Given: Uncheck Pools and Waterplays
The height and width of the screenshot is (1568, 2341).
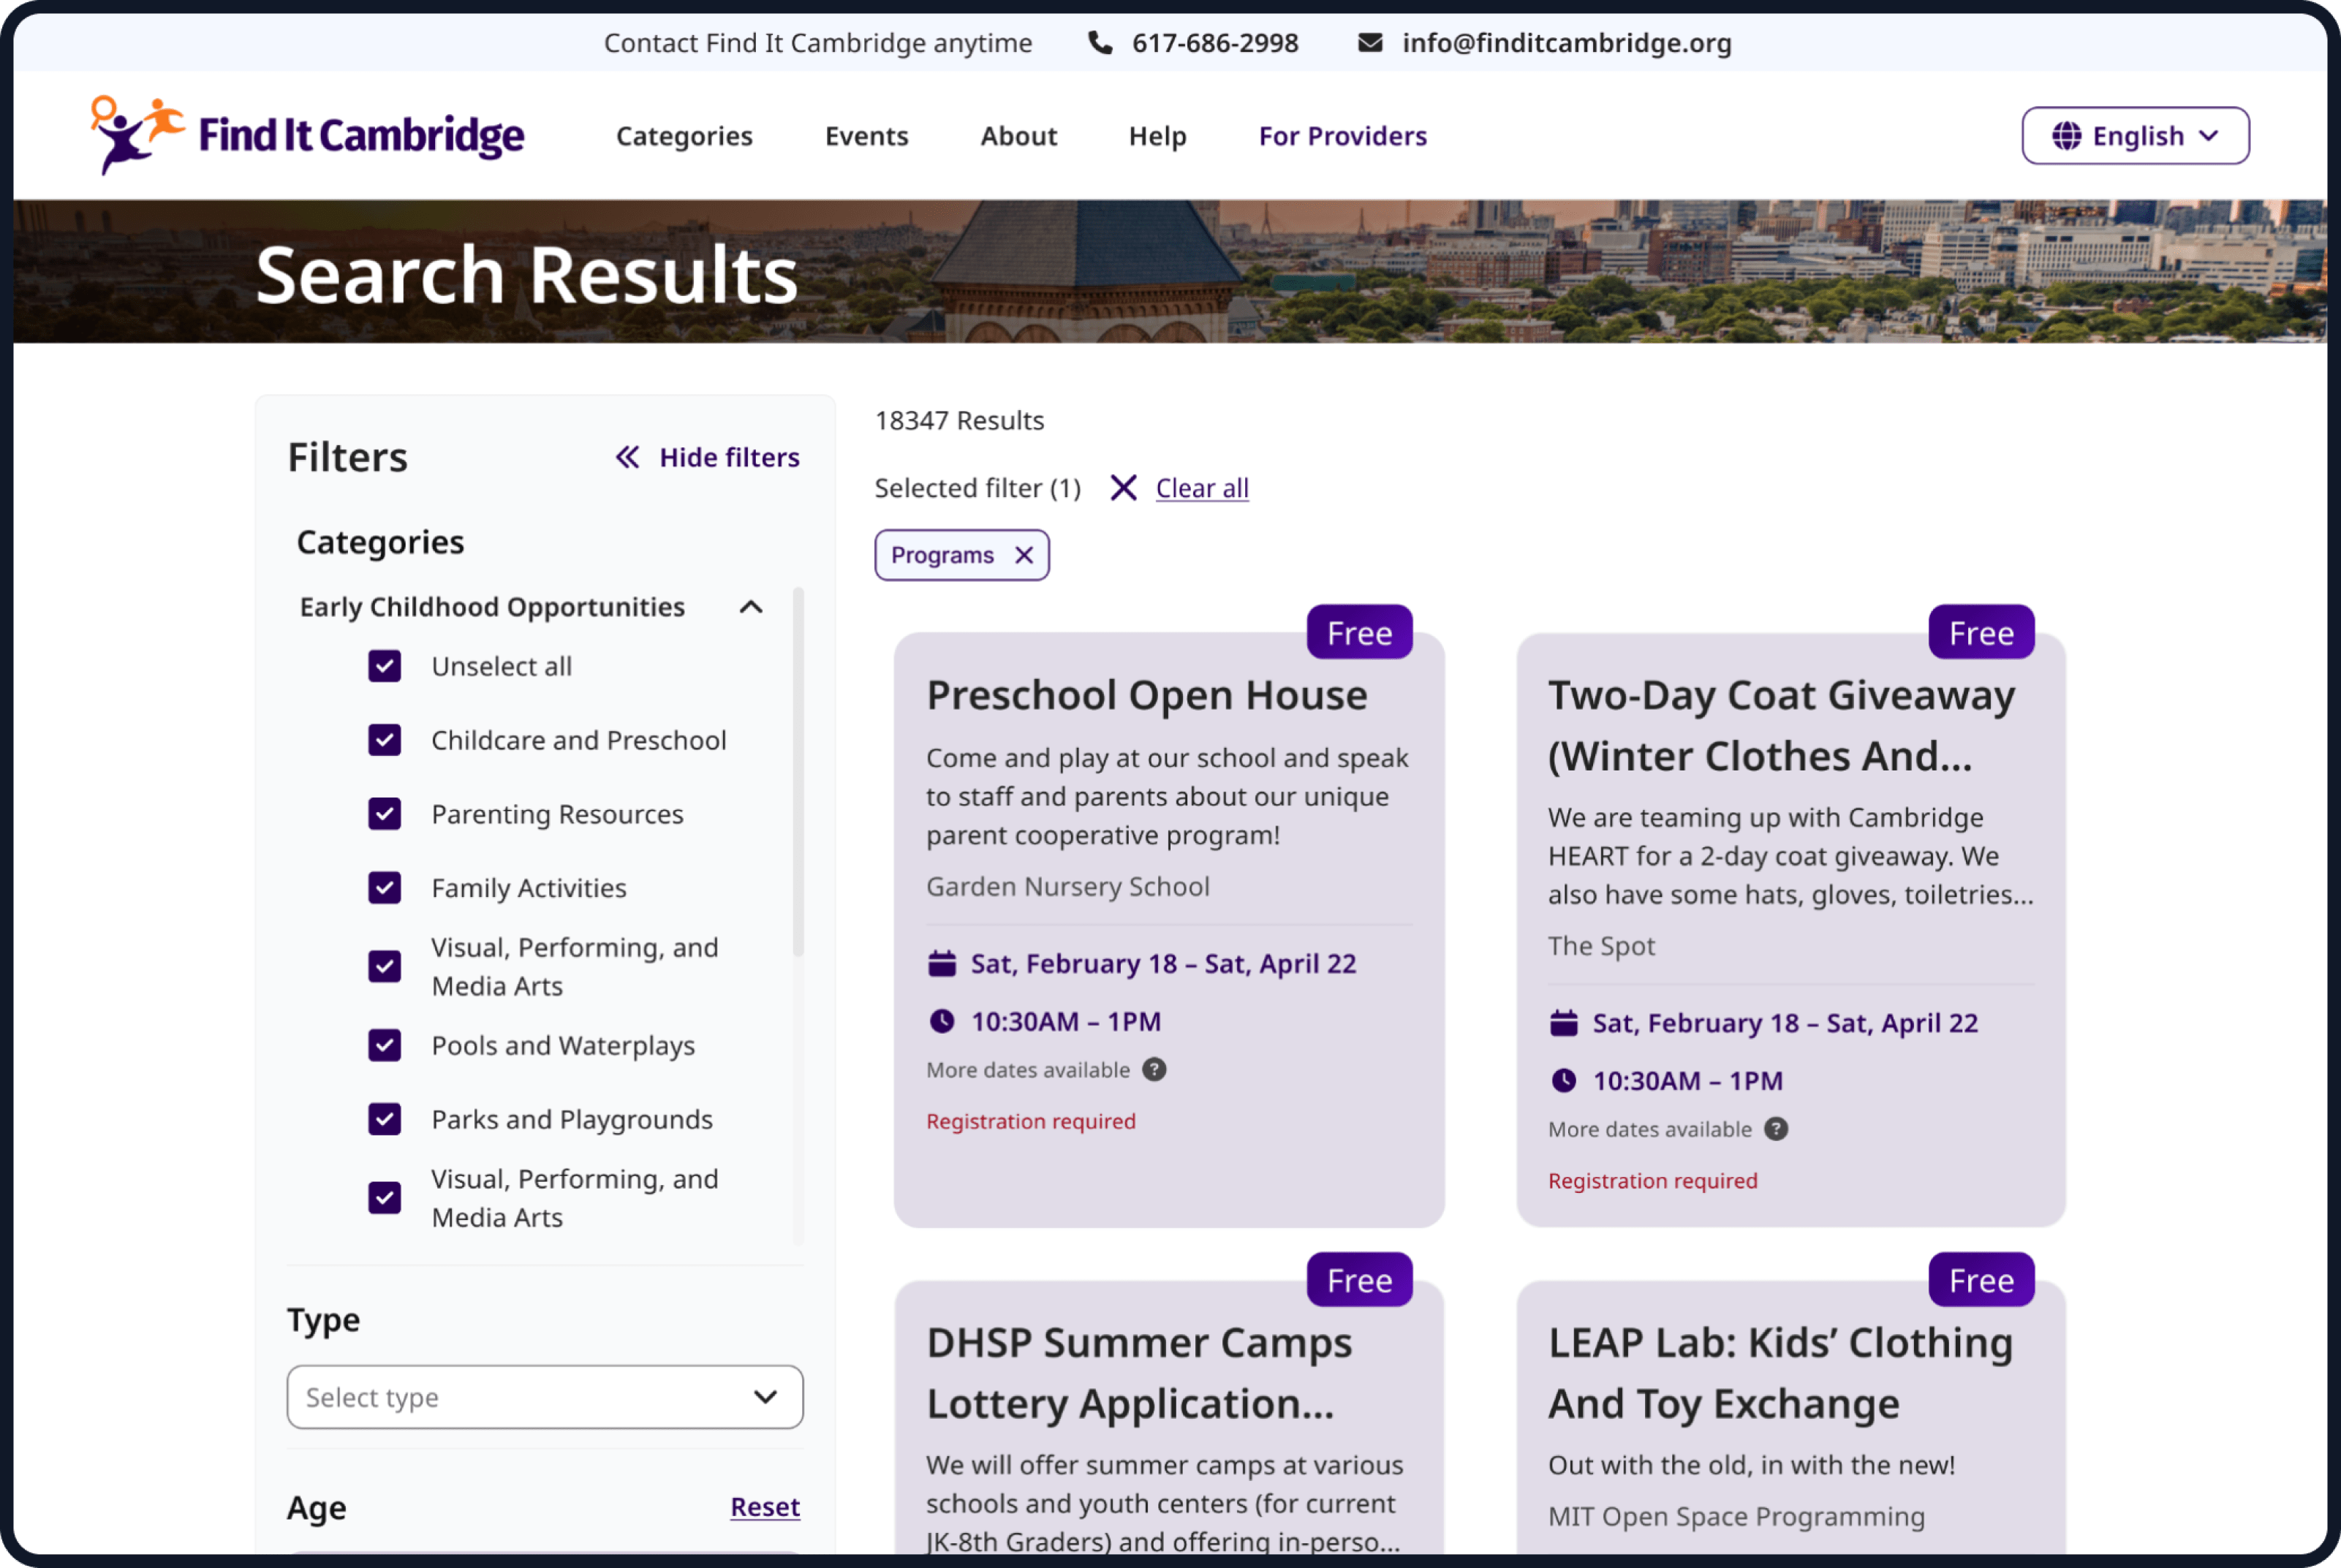Looking at the screenshot, I should click(385, 1045).
